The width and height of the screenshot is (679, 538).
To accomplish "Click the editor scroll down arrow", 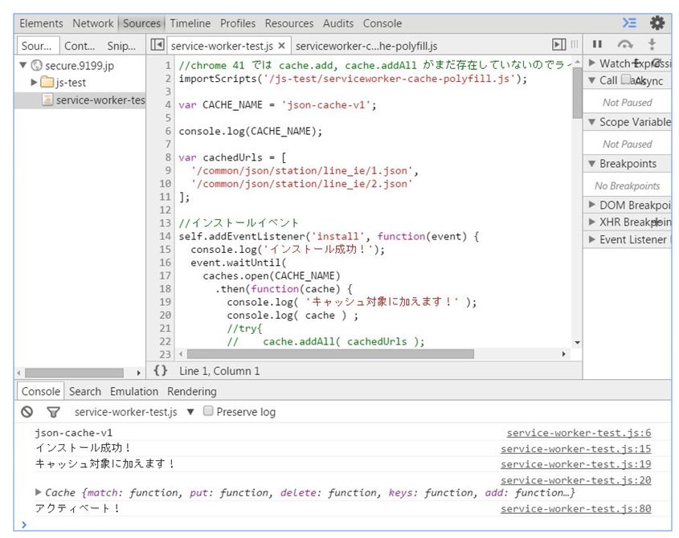I will (577, 342).
